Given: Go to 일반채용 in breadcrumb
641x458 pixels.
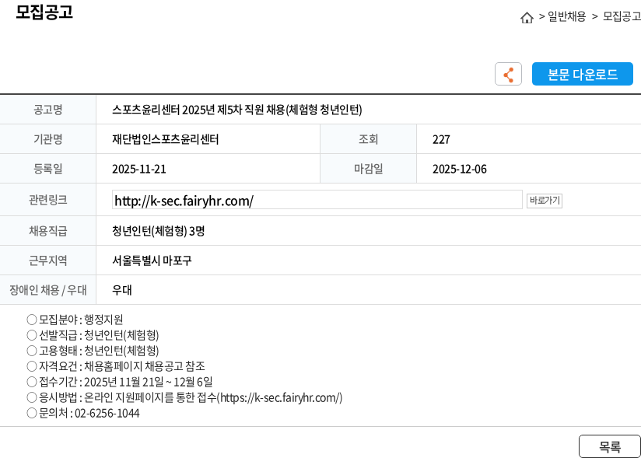Looking at the screenshot, I should click(566, 17).
